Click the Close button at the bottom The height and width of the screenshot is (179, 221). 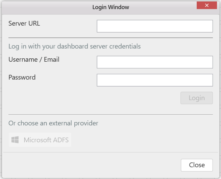[x=197, y=165]
